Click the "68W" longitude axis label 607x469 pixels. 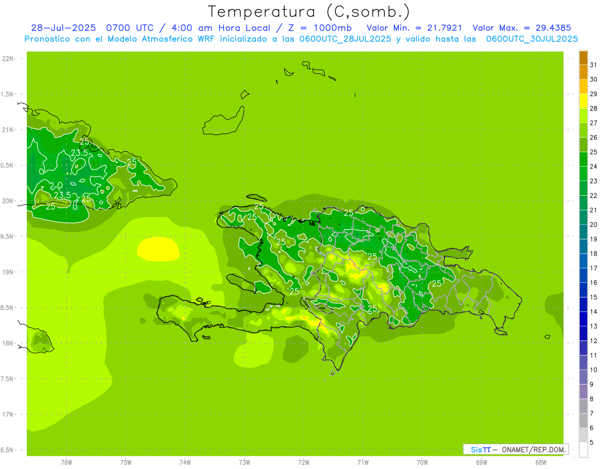pos(541,462)
